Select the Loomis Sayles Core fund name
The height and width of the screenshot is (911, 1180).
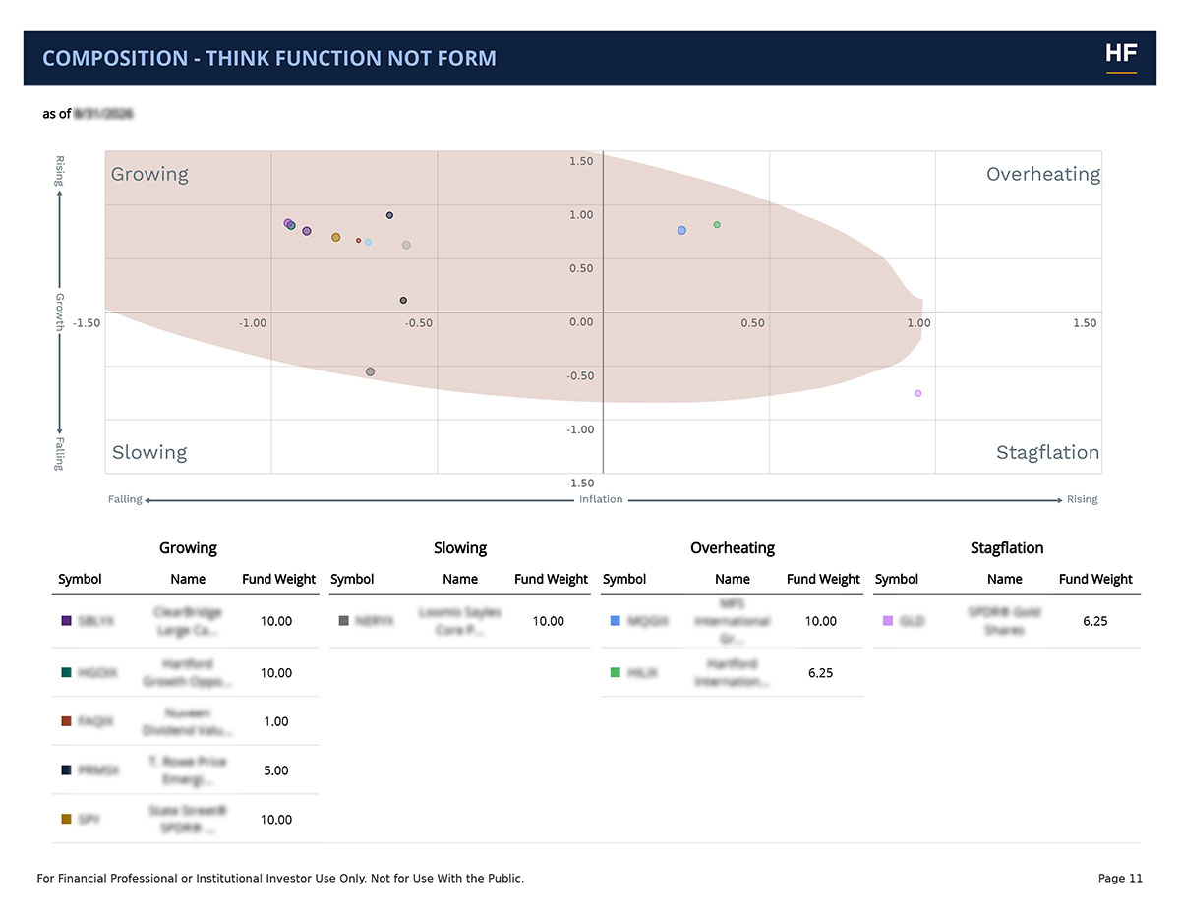coord(460,621)
